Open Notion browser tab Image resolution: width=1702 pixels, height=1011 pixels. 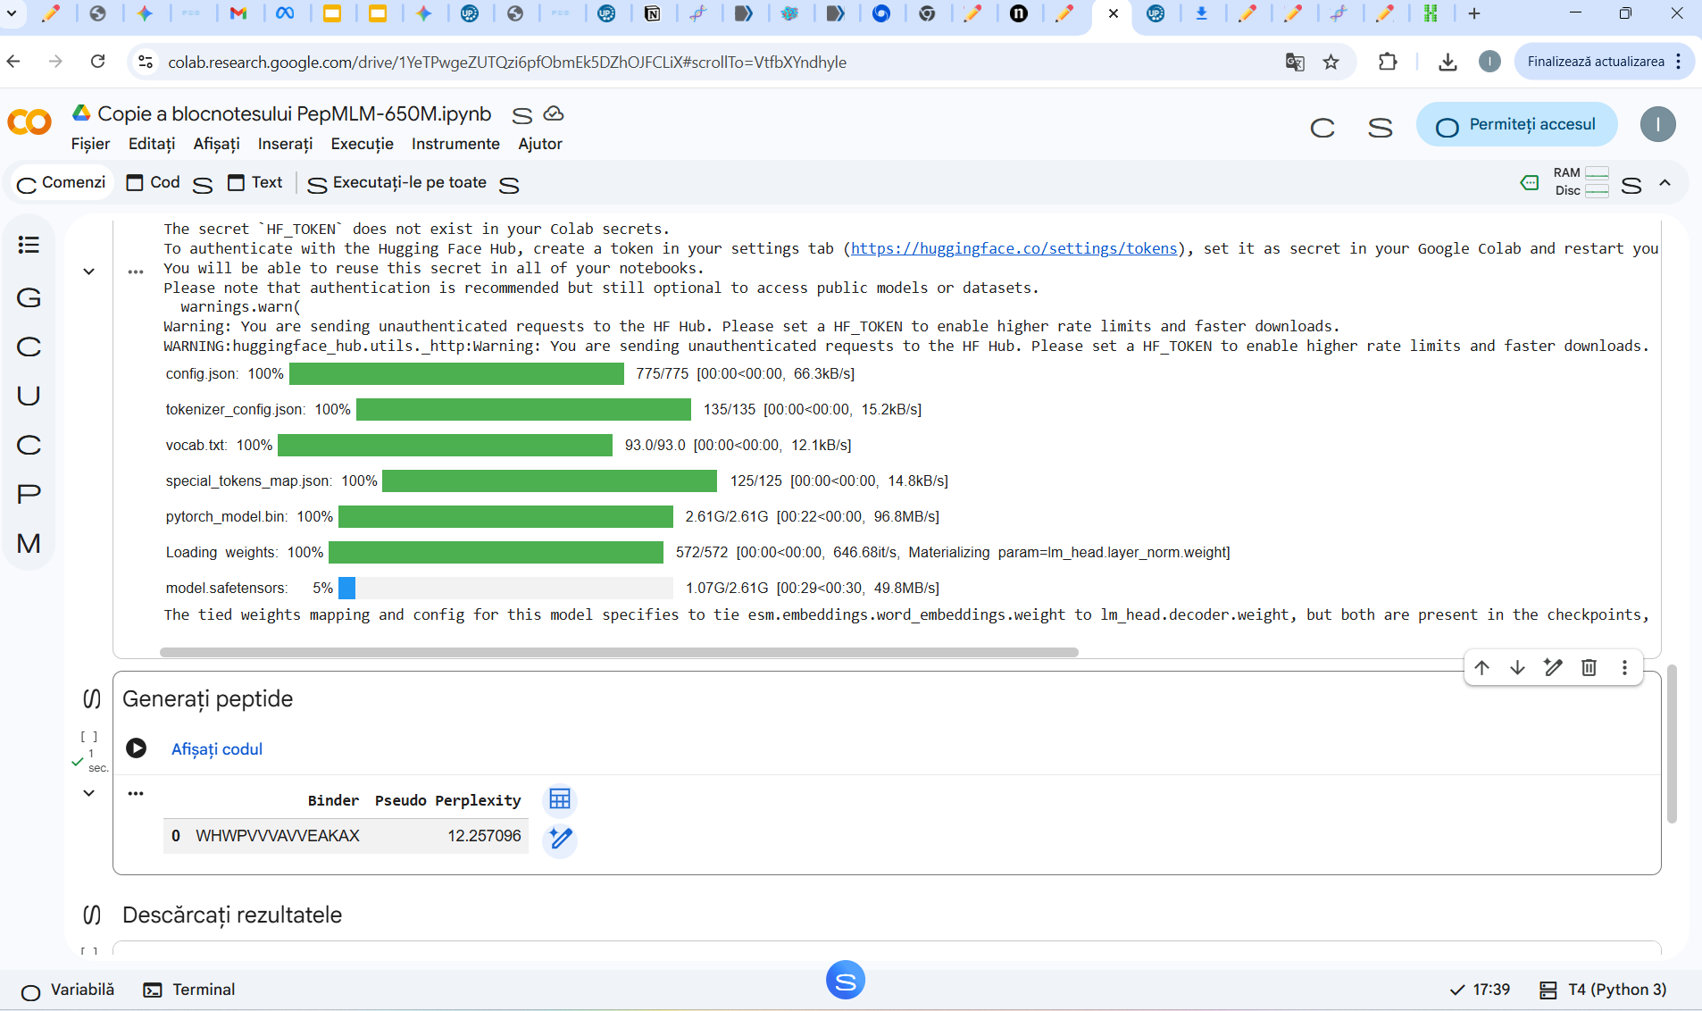pos(653,13)
